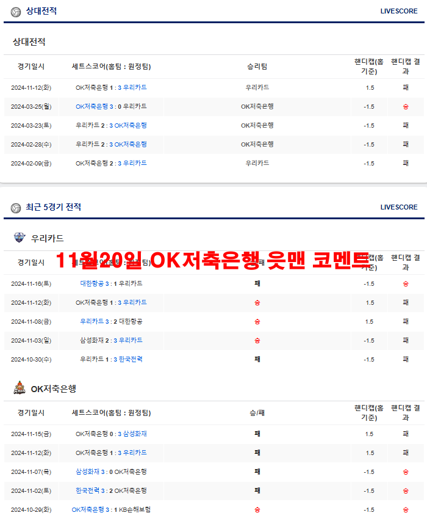Open the 한국전력 link in the 2024-11-02 row
427x521 pixels.
point(88,490)
